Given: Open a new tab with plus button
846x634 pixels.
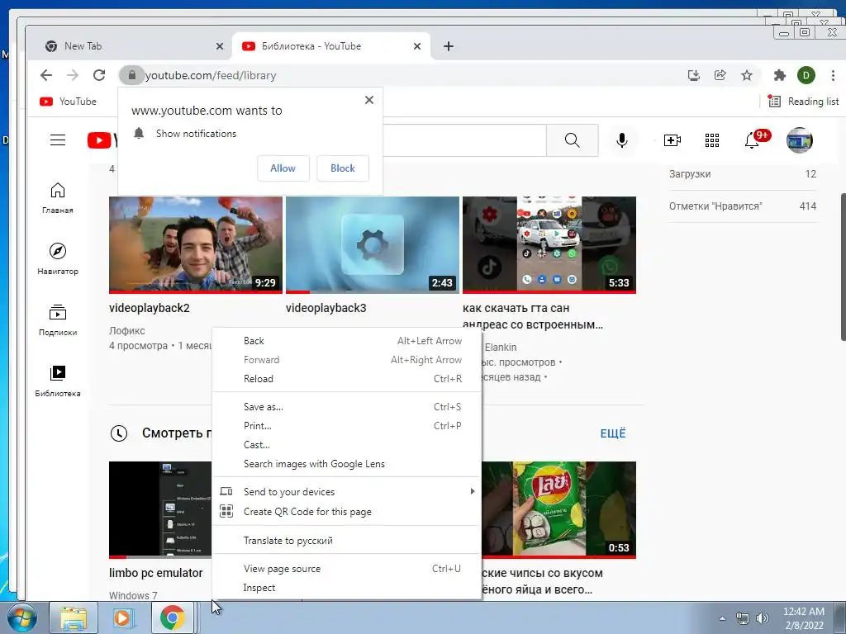Looking at the screenshot, I should [449, 46].
